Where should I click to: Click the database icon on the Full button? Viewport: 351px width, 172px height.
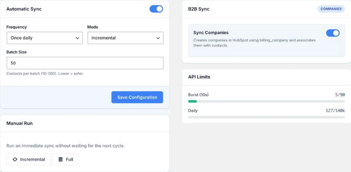[61, 159]
